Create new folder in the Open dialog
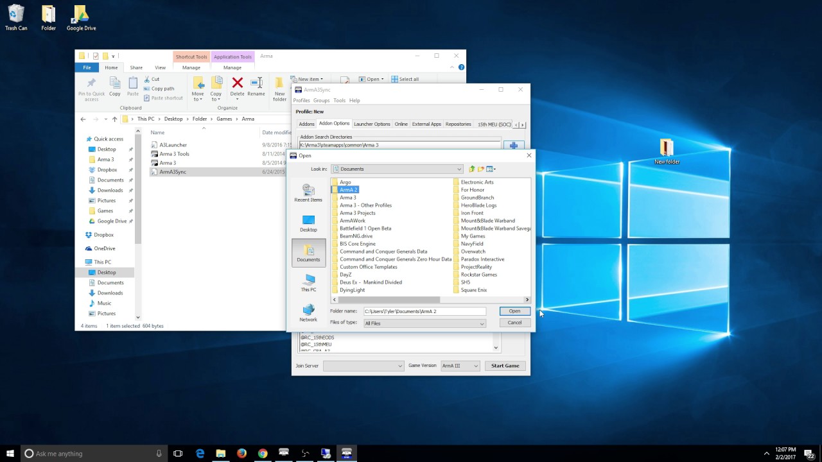822x462 pixels. point(480,169)
